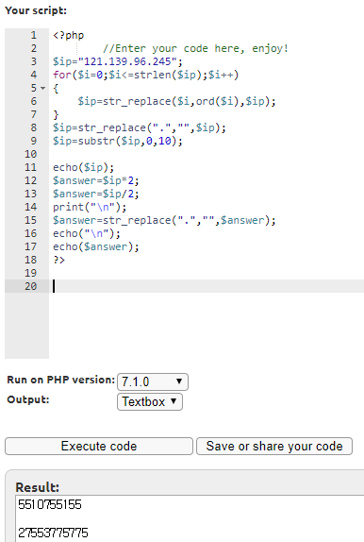
Task: Click the str_replace($i,ord($i),$ip) line
Action: [176, 101]
